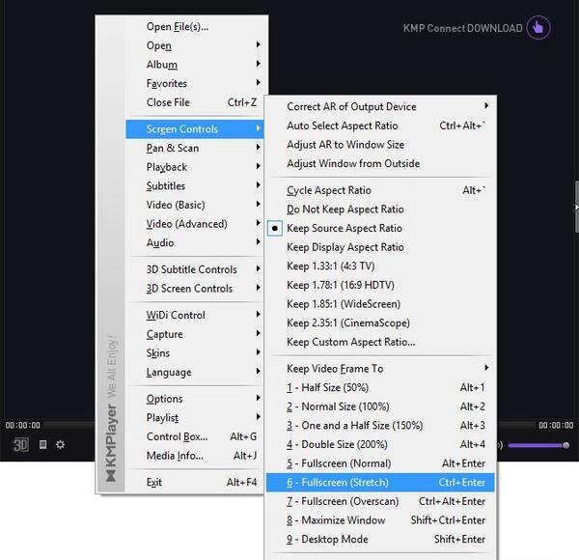Set video to Half Size (50%)
579x560 pixels.
click(x=380, y=388)
